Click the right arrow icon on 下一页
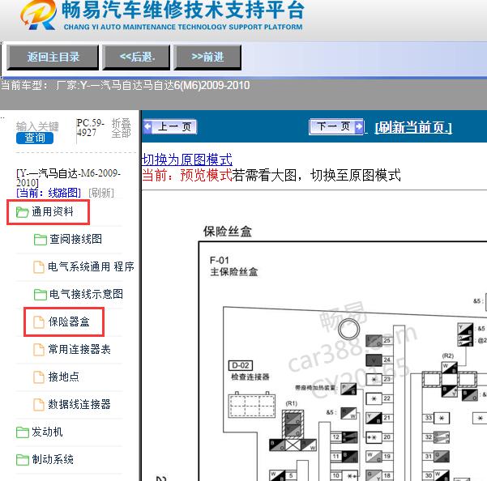487x481 pixels. click(359, 126)
